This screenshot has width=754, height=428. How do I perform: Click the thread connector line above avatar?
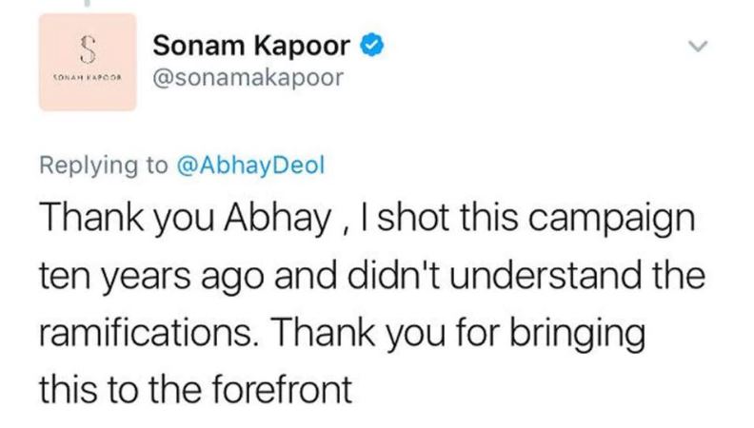point(87,3)
